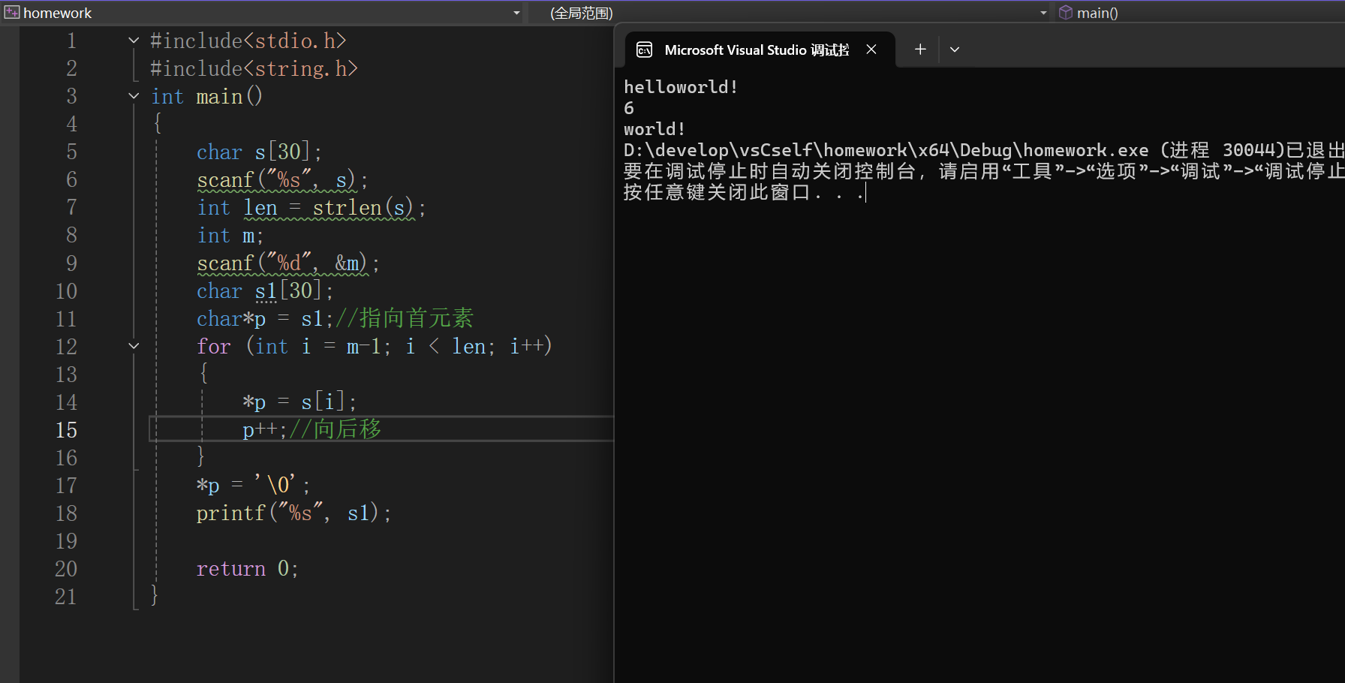Click the #include<stdio.h> directive
This screenshot has width=1345, height=683.
click(x=248, y=41)
